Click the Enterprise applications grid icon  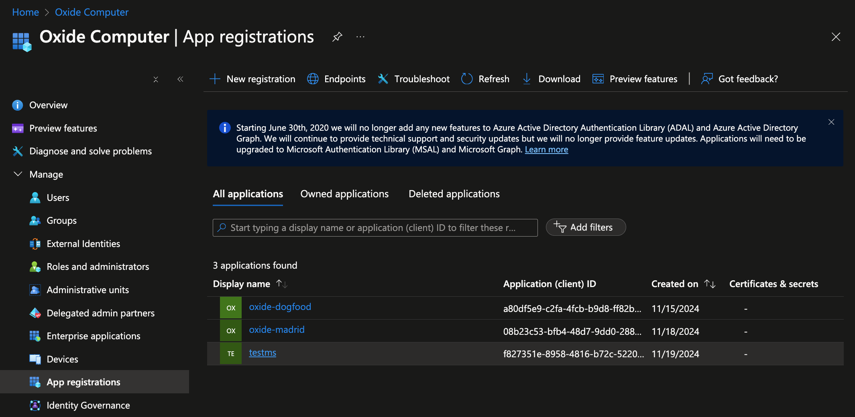(35, 336)
